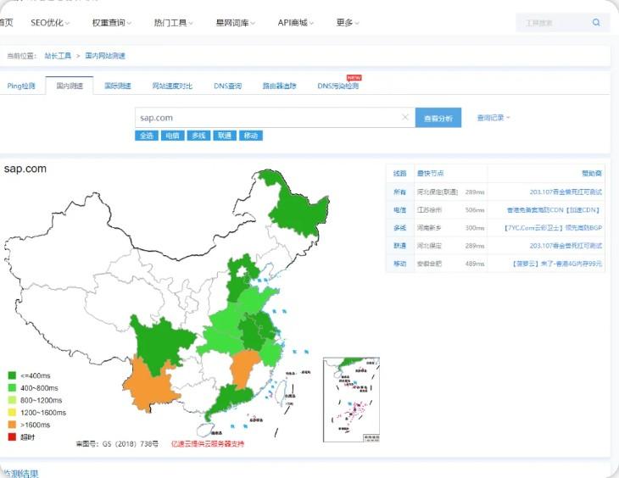
Task: Expand the 权重查询 menu
Action: click(111, 23)
